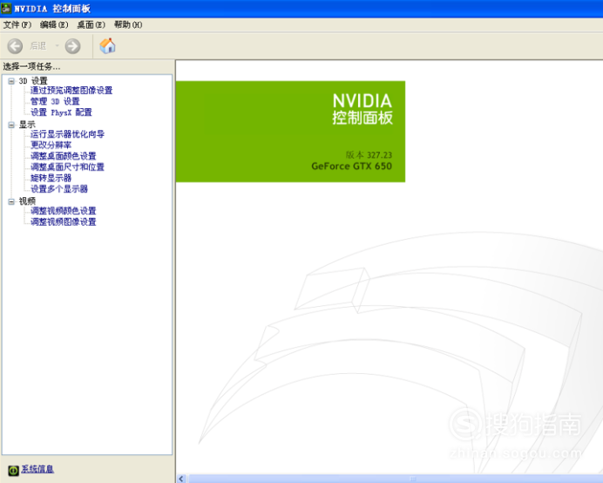This screenshot has width=603, height=483.
Task: Collapse the 显示 tree node
Action: click(x=11, y=125)
